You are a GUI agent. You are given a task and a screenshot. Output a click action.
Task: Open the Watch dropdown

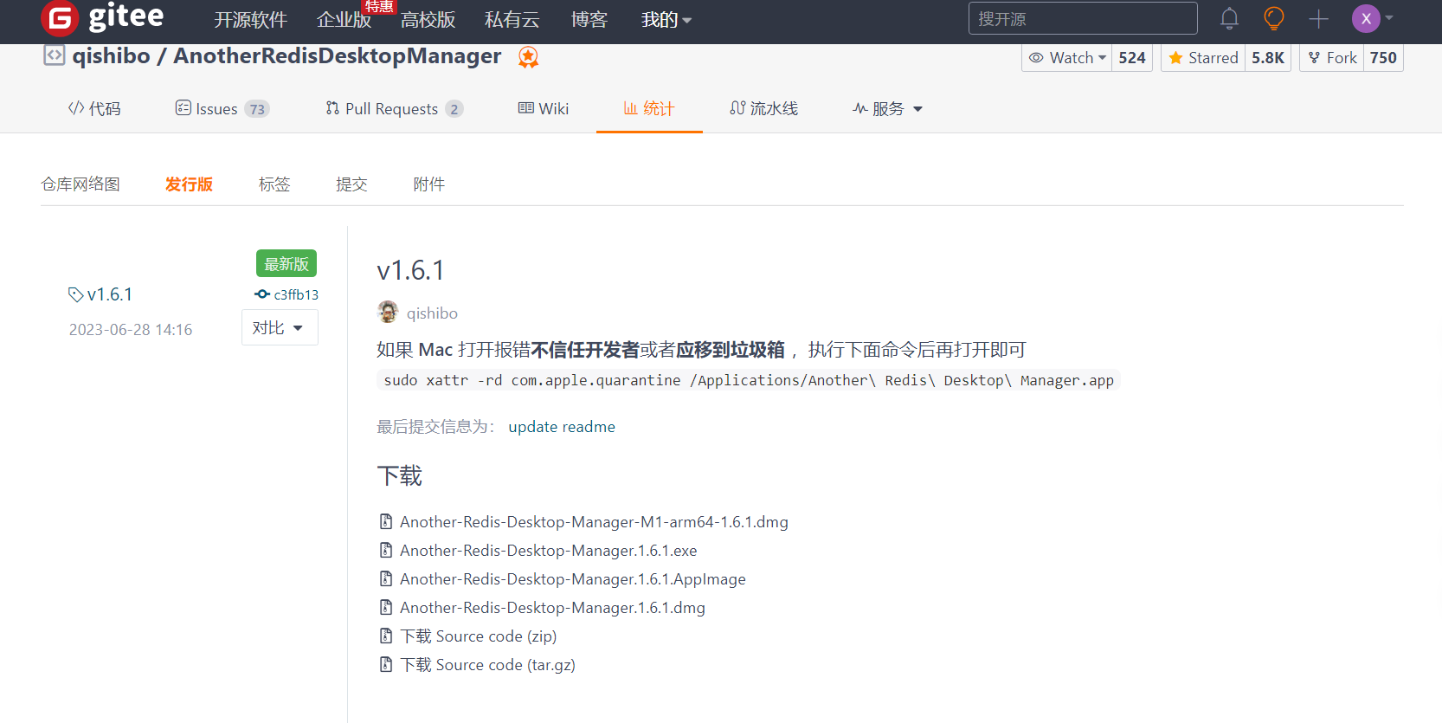pyautogui.click(x=1066, y=58)
